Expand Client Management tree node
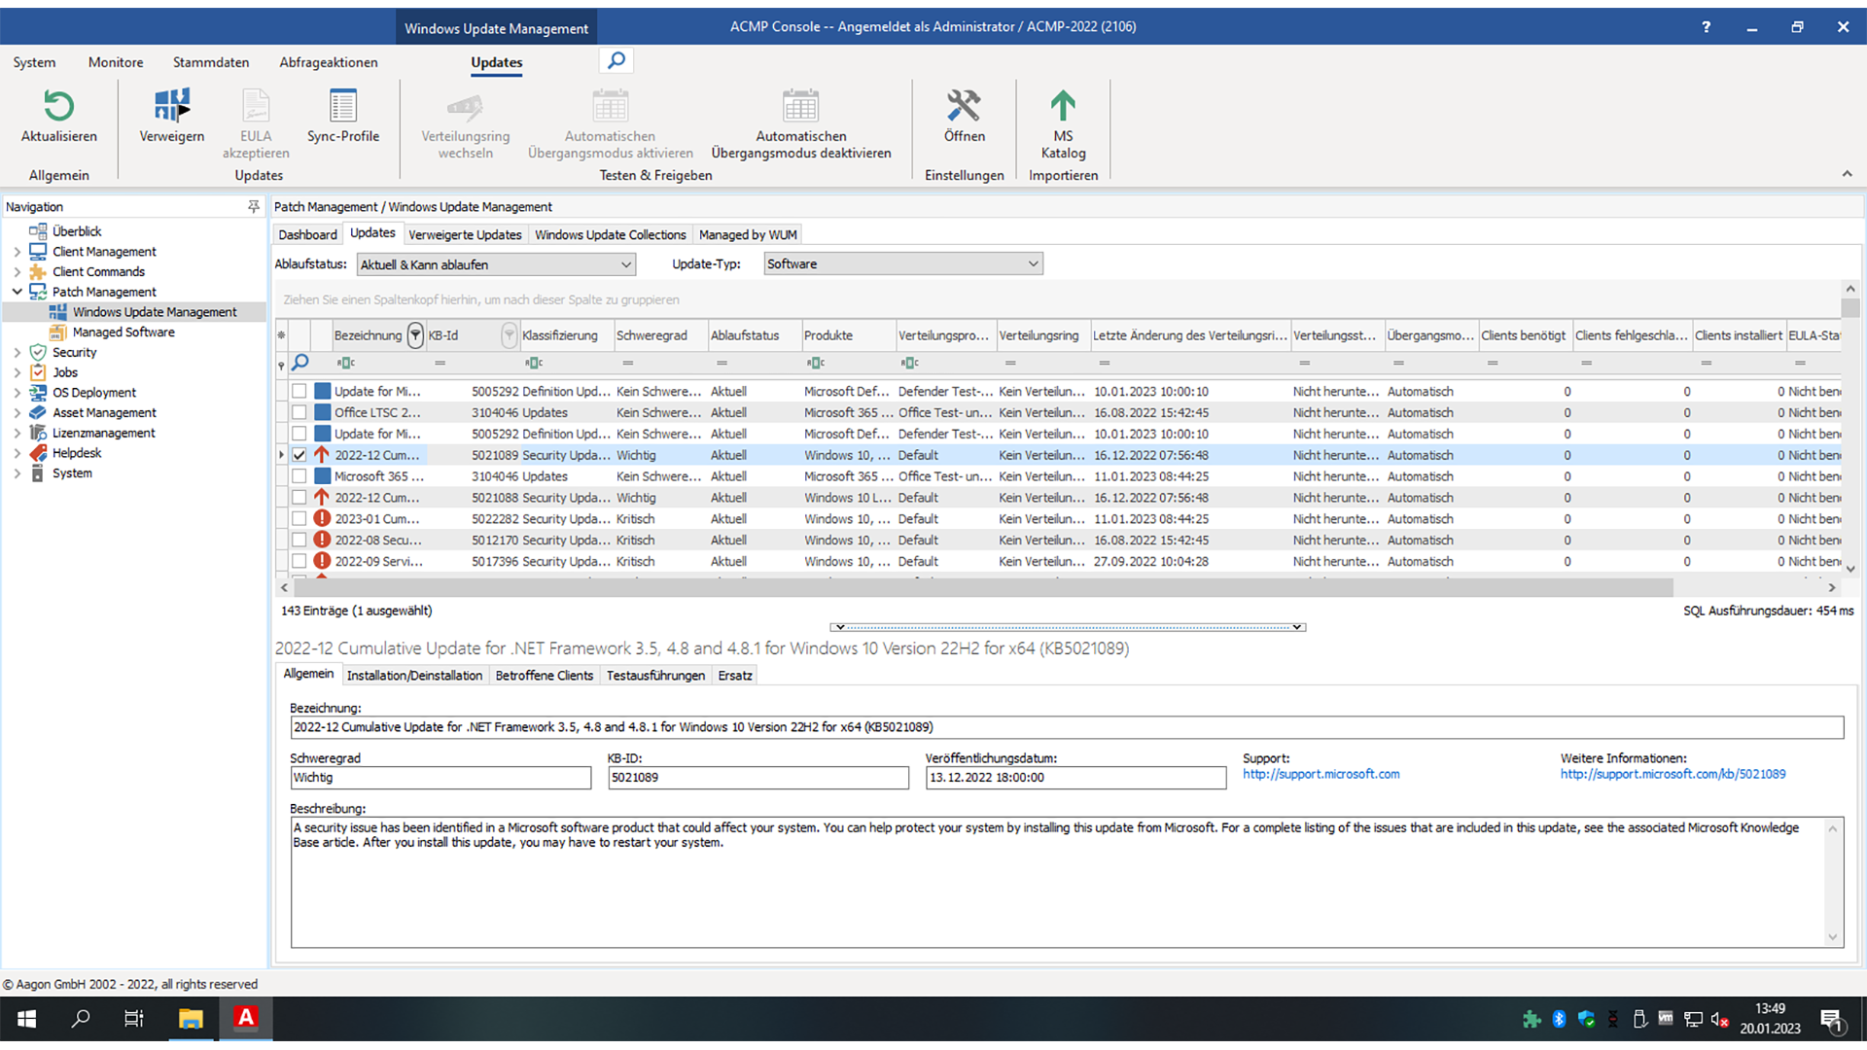1867x1050 pixels. pyautogui.click(x=17, y=252)
